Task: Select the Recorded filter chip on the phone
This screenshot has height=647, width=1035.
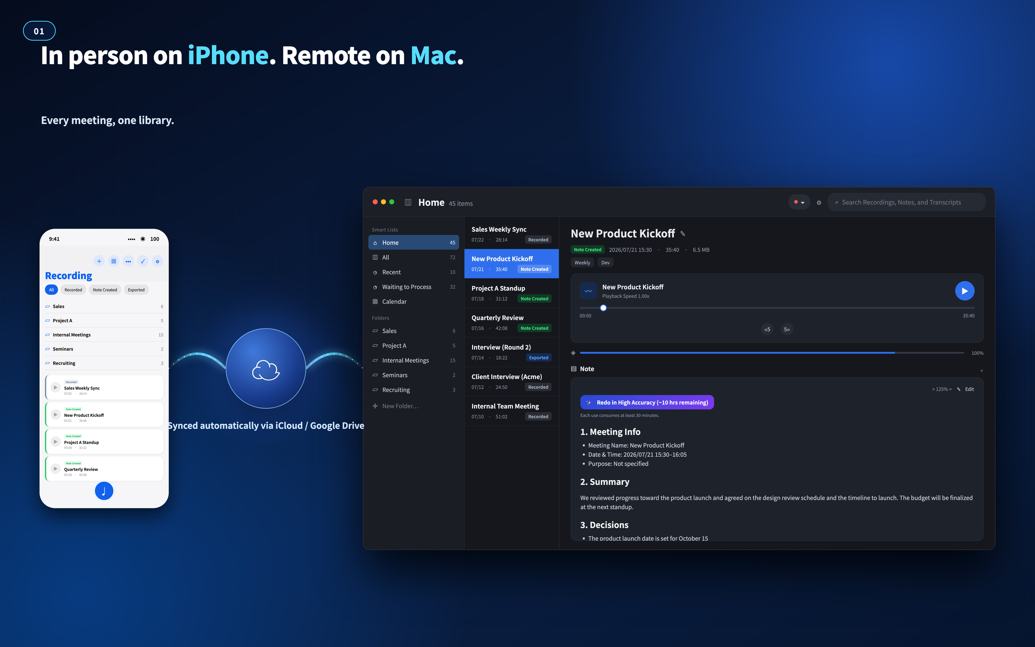Action: [x=73, y=290]
